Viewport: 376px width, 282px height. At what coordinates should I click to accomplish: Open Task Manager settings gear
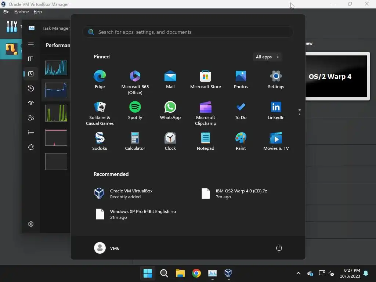point(31,224)
